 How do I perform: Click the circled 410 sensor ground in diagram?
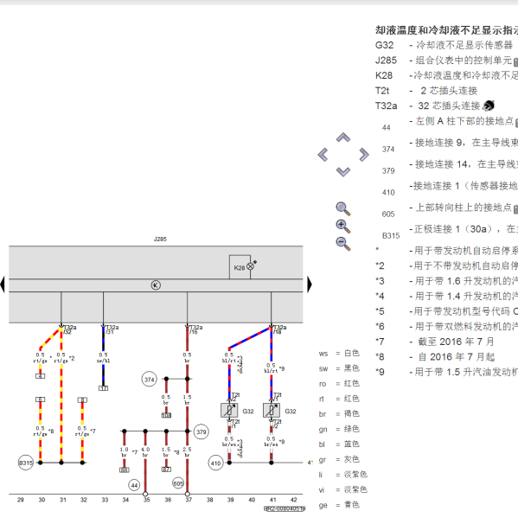(x=216, y=463)
